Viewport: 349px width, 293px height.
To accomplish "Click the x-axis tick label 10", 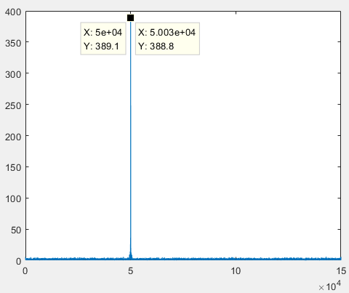I will point(236,271).
